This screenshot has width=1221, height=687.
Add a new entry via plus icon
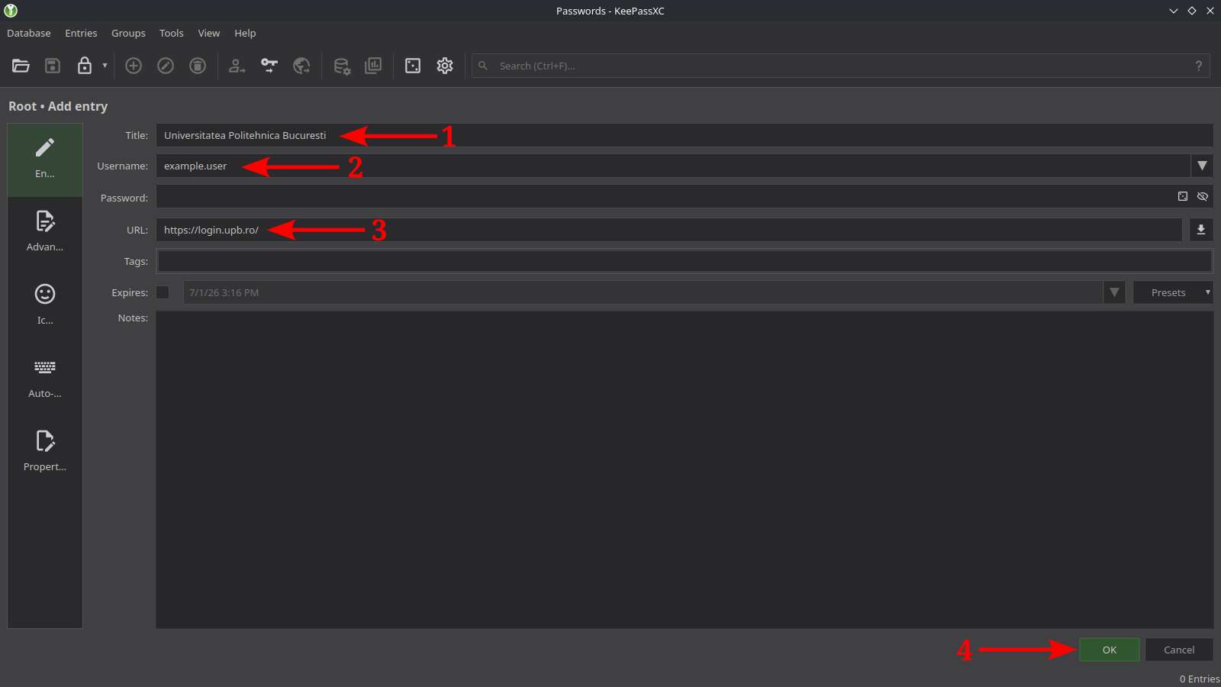tap(134, 66)
